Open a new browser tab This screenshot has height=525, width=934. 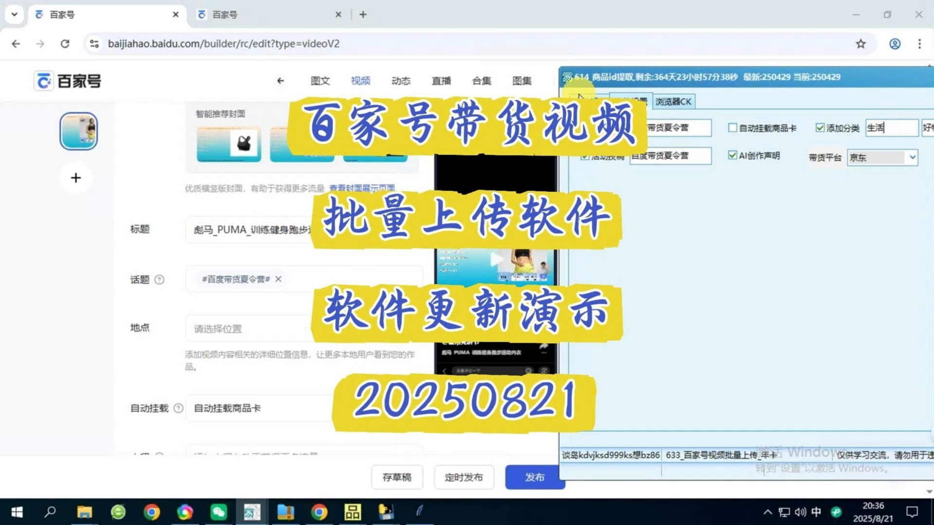(363, 15)
